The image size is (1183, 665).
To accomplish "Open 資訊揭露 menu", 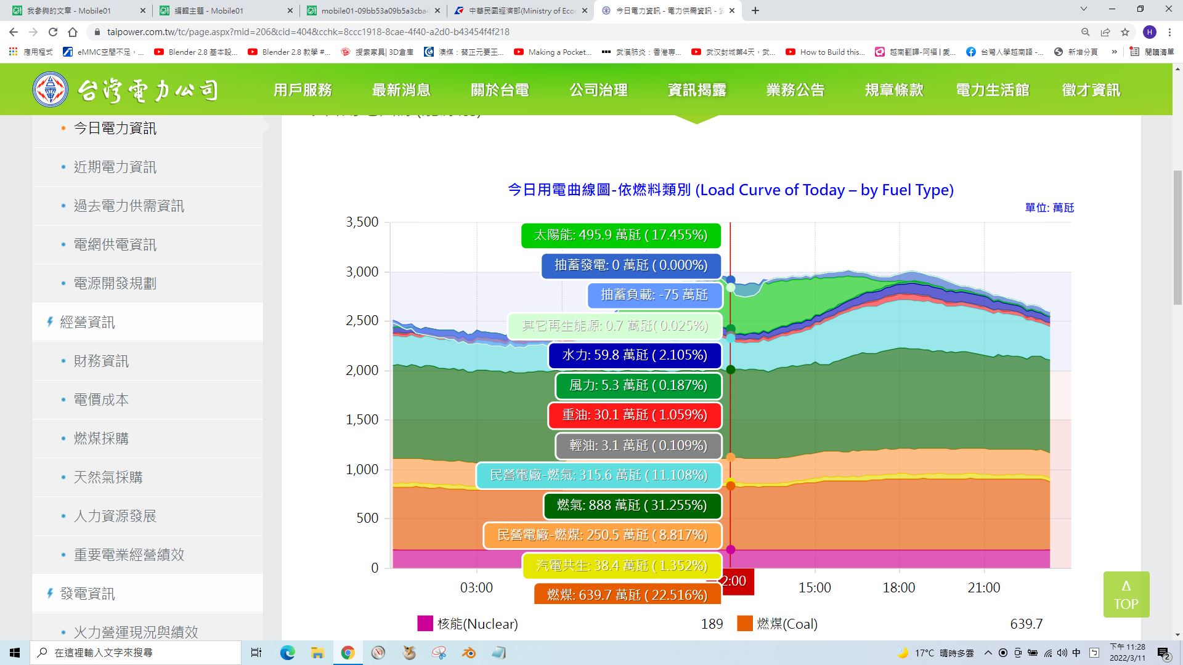I will 697,90.
